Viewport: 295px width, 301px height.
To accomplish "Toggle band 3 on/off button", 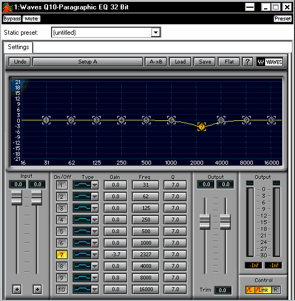I will point(62,208).
